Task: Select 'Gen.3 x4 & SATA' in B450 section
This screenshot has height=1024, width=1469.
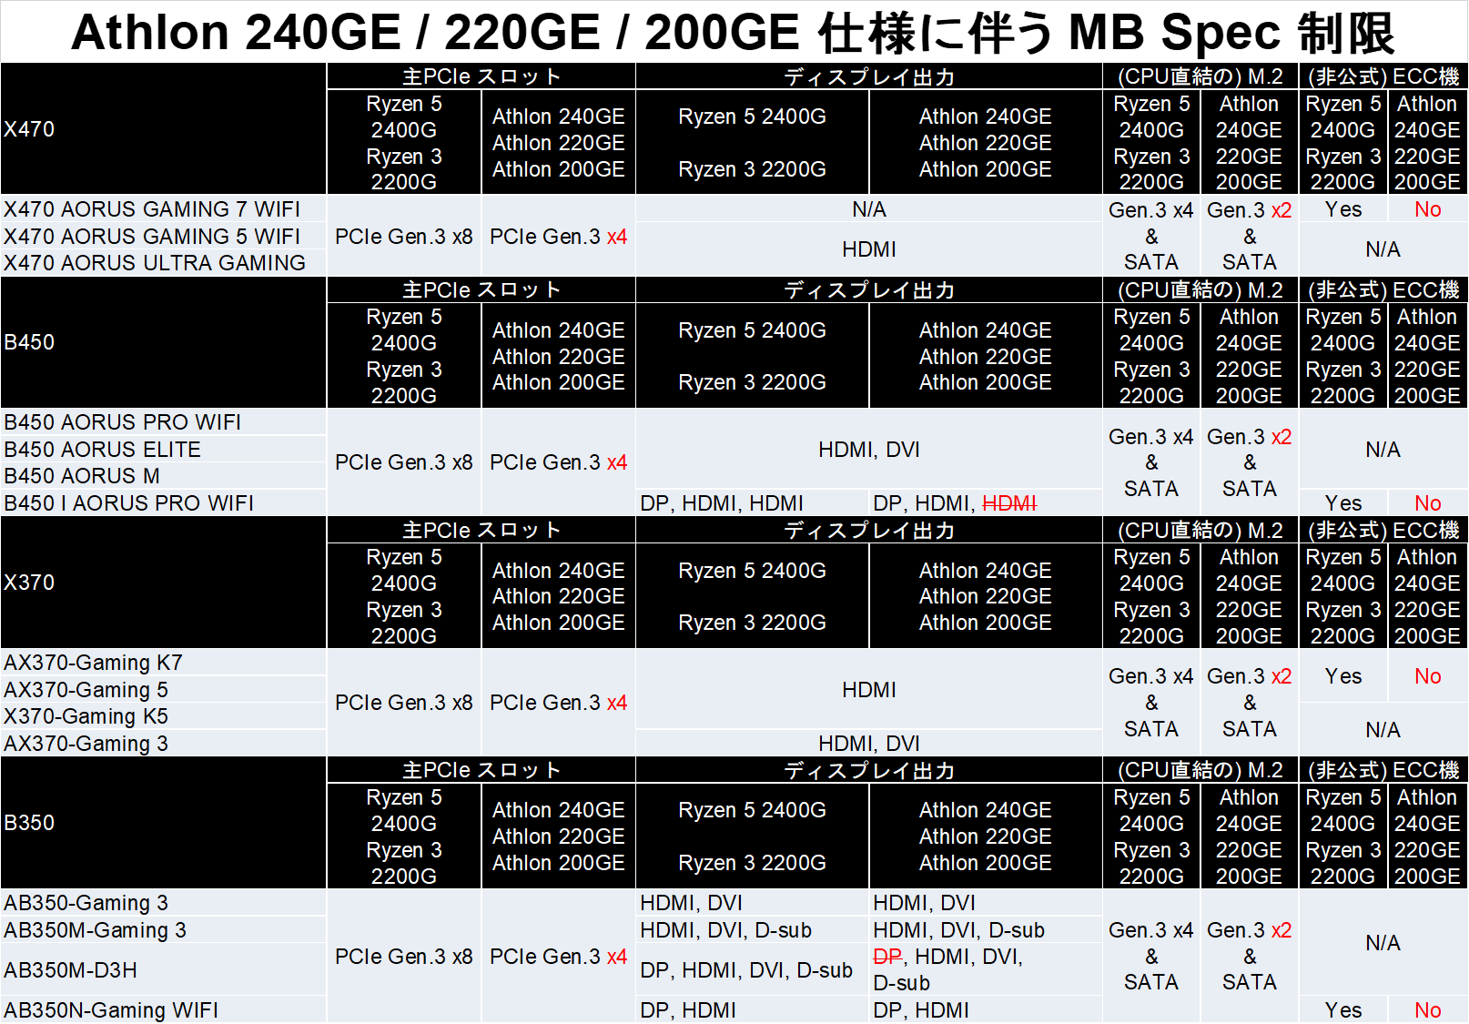Action: (1151, 462)
